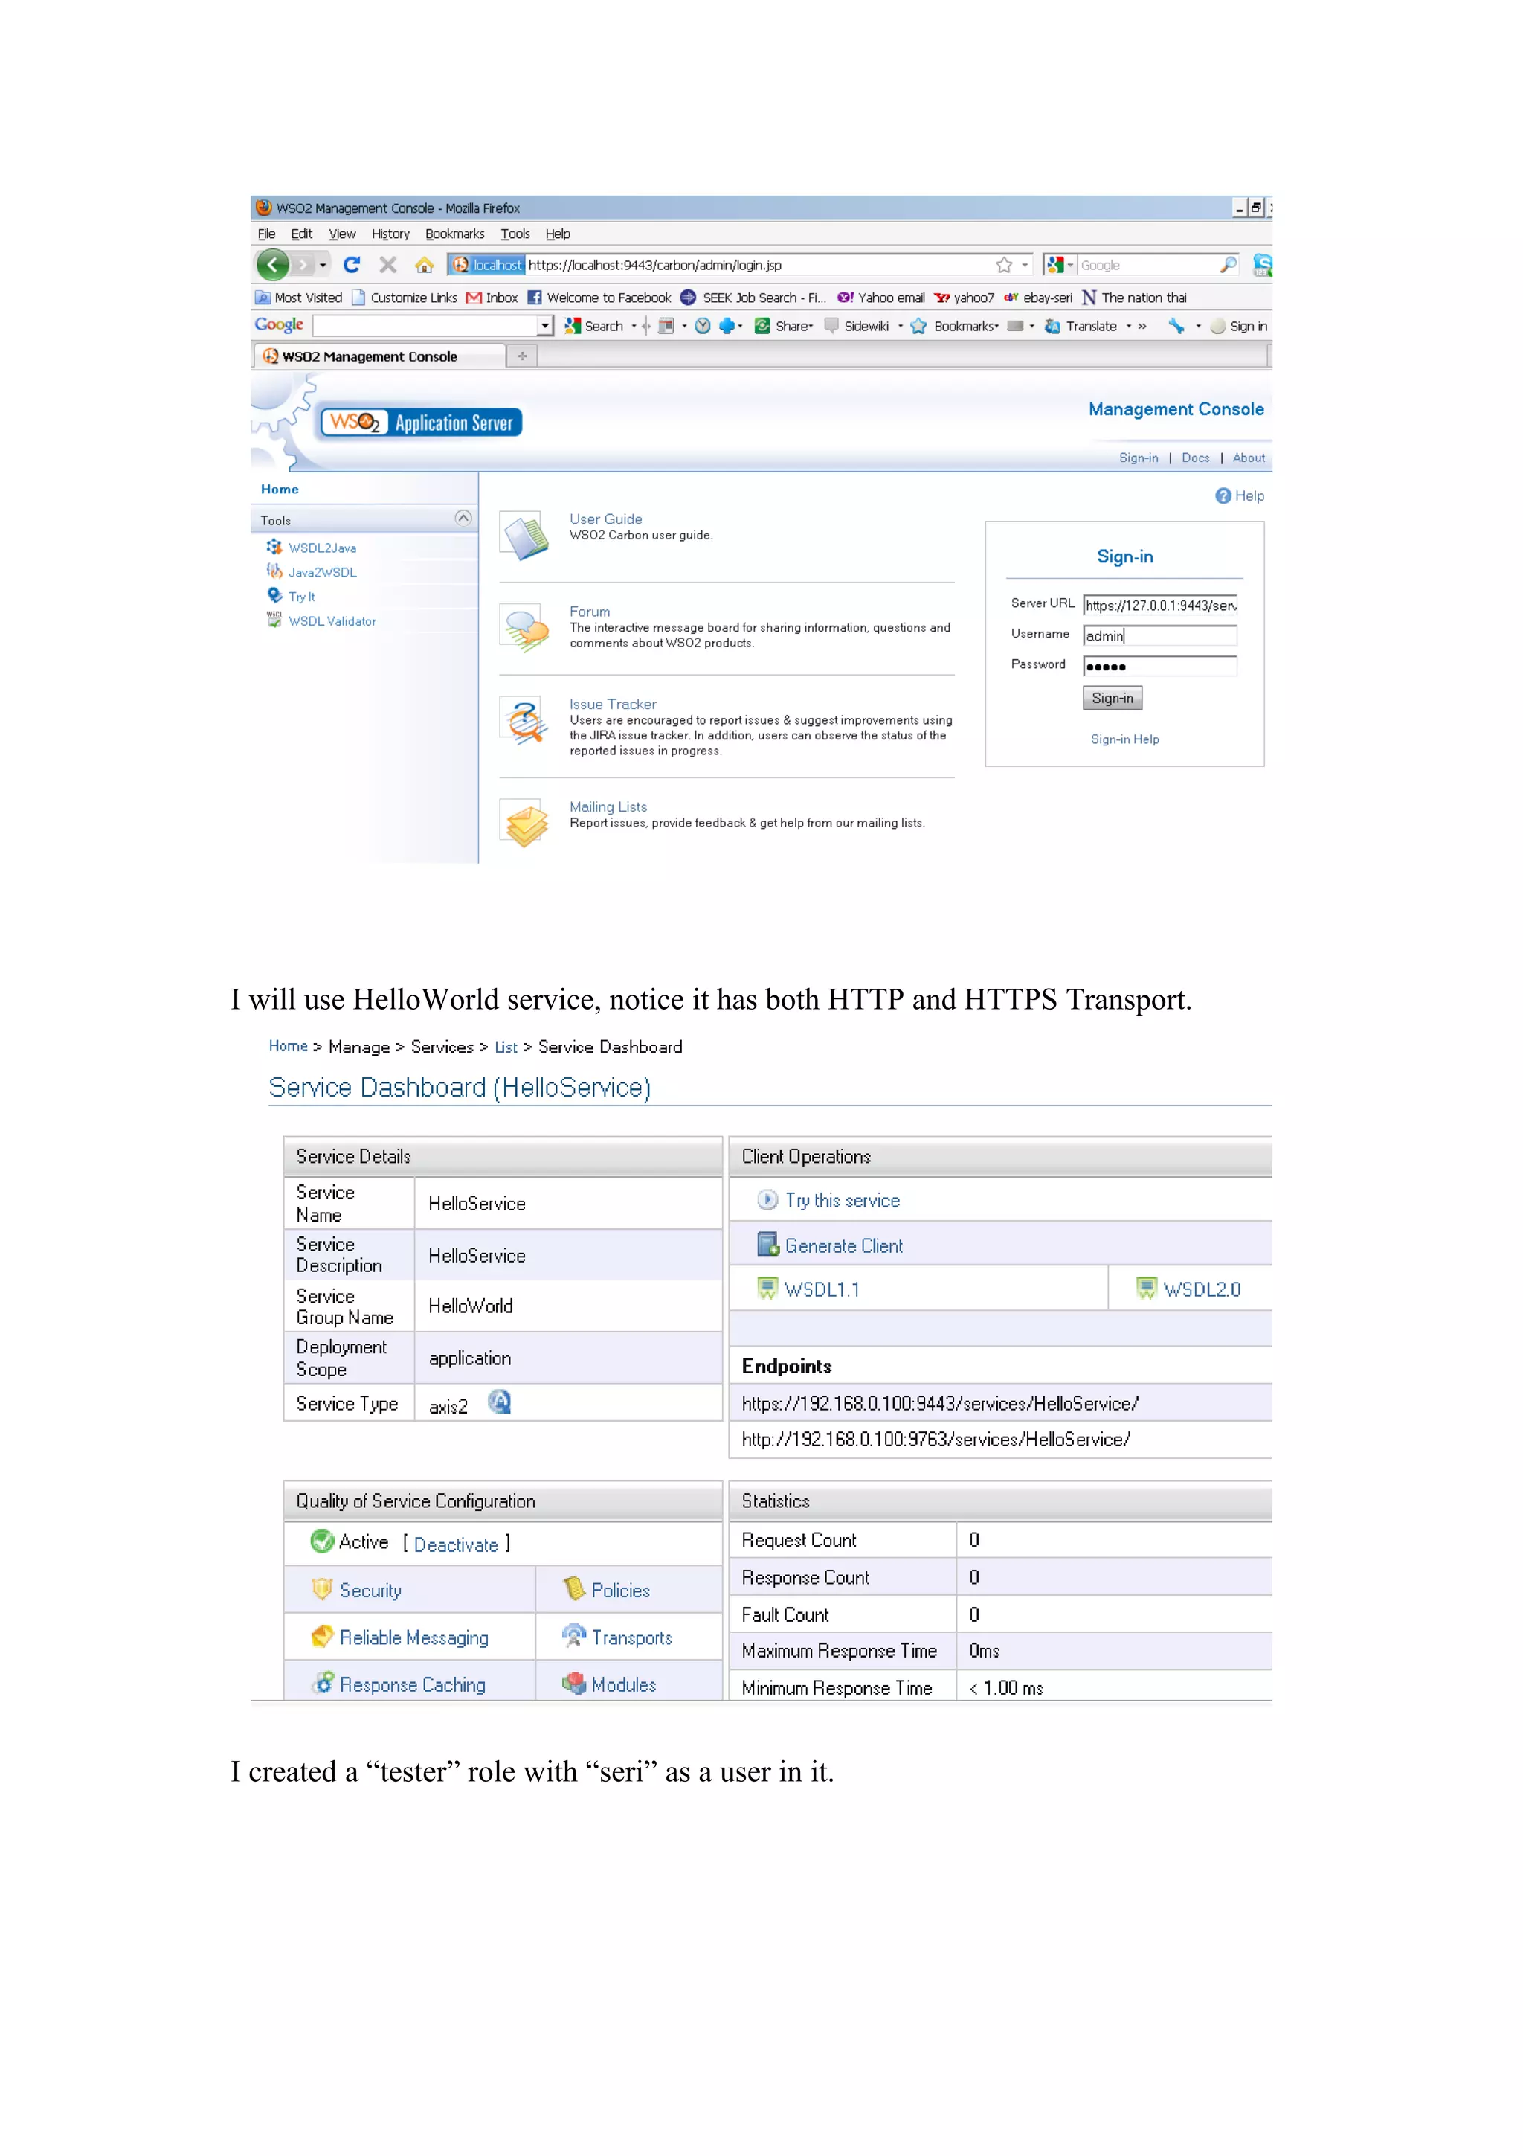Open a new browser tab

[x=522, y=357]
